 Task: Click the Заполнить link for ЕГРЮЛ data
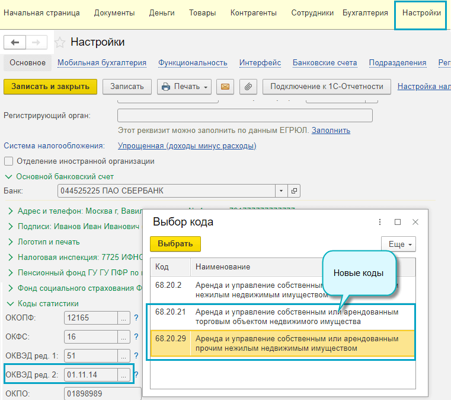click(x=331, y=131)
